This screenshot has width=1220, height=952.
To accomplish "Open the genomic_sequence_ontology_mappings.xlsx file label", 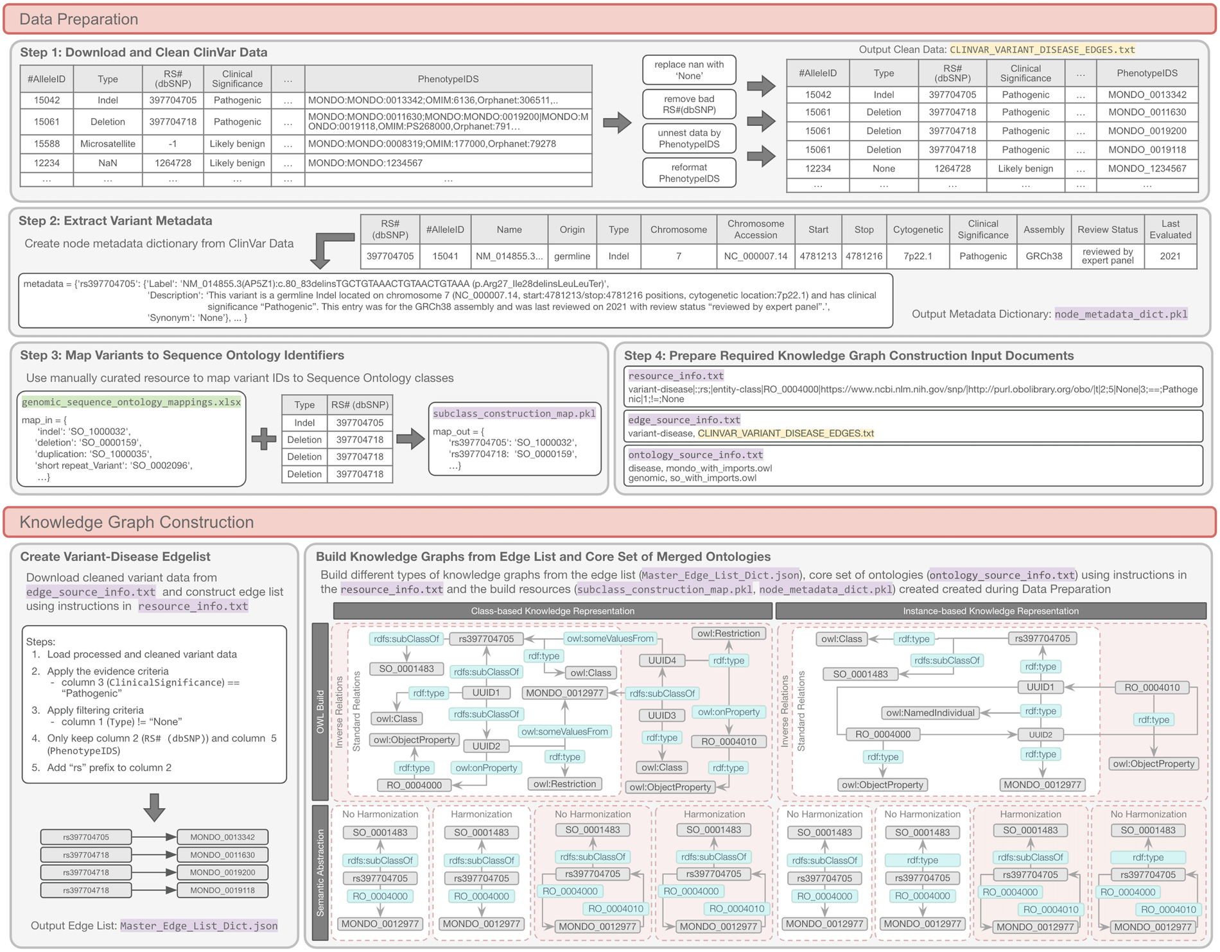I will click(x=132, y=402).
